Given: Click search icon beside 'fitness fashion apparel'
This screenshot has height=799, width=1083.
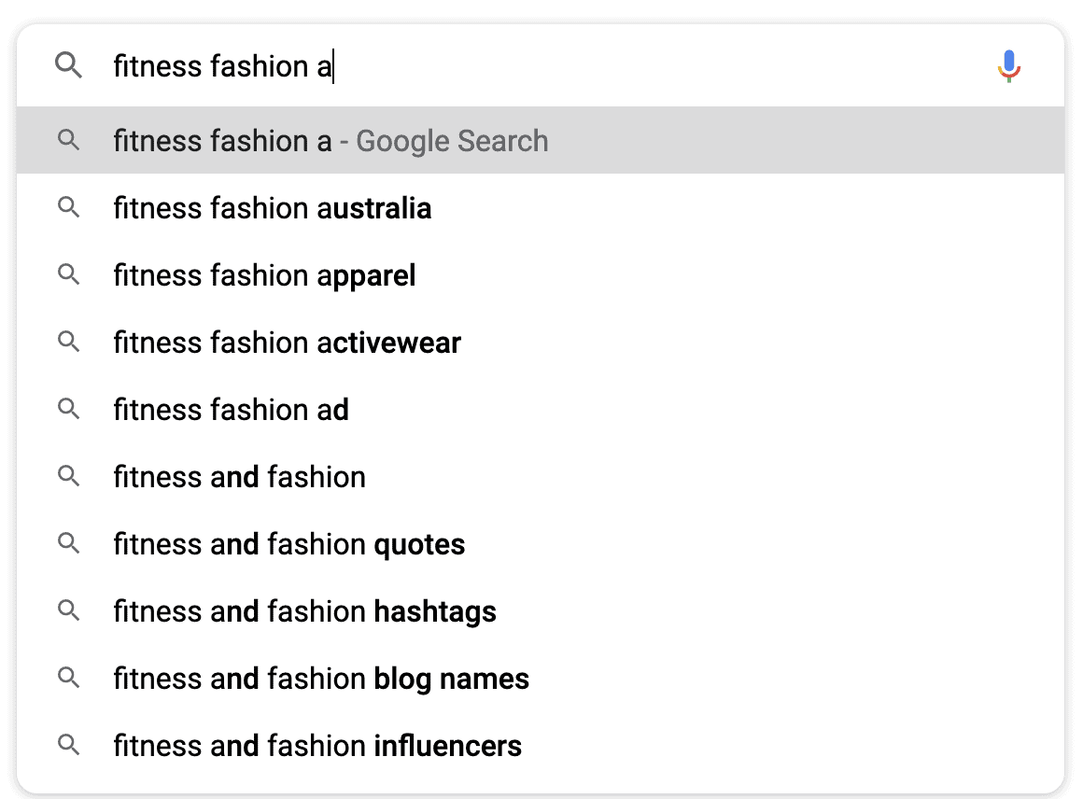Looking at the screenshot, I should [68, 274].
